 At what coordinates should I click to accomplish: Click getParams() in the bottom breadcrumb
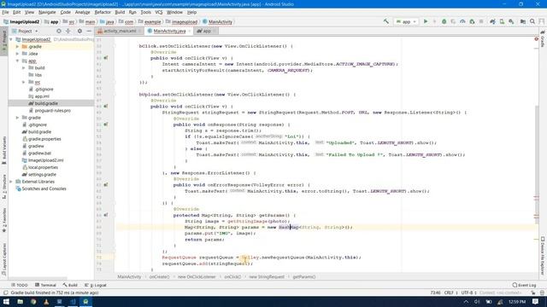304,277
